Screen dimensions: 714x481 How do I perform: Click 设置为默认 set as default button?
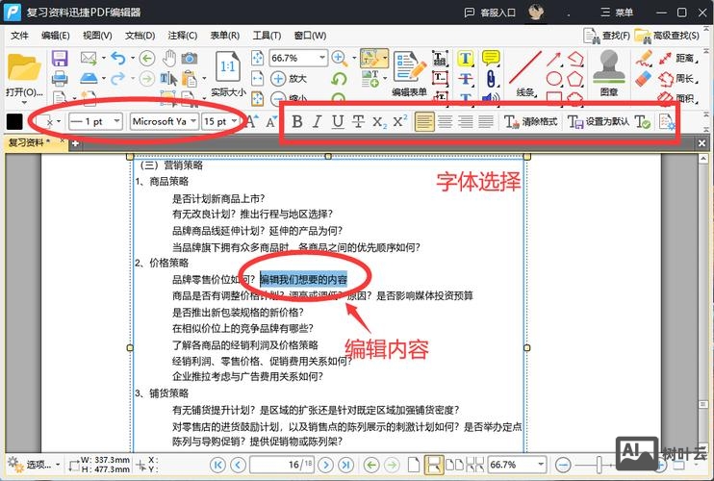[x=598, y=121]
